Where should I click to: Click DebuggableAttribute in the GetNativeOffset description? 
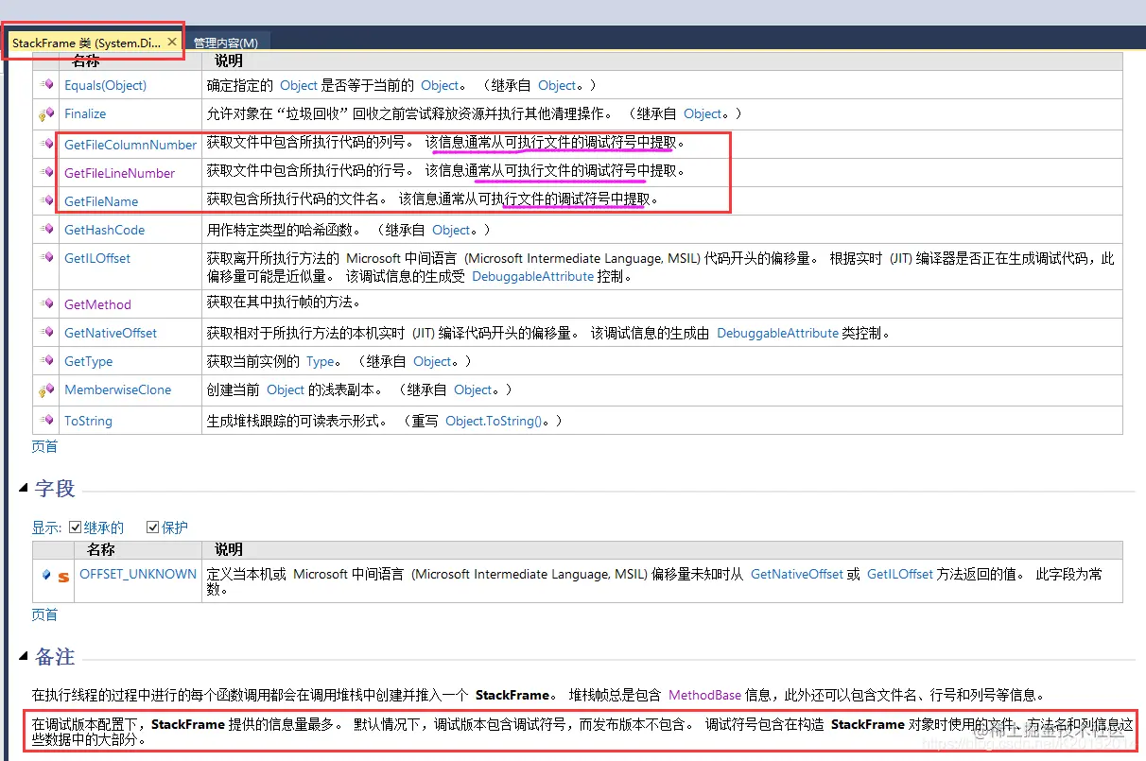tap(778, 333)
